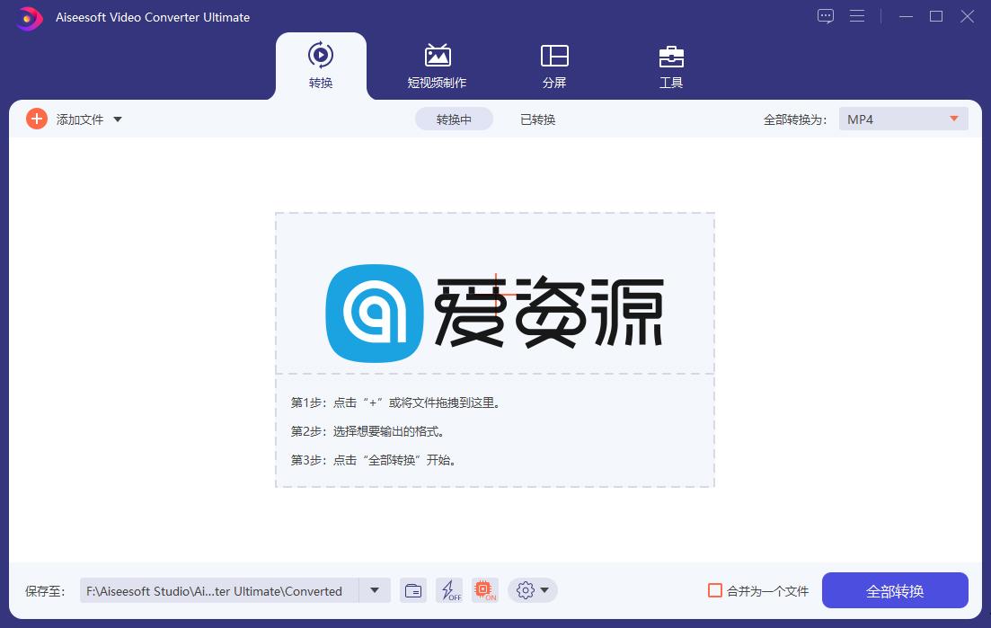The height and width of the screenshot is (628, 991).
Task: Click the lightning OFF acceleration icon
Action: [x=449, y=590]
